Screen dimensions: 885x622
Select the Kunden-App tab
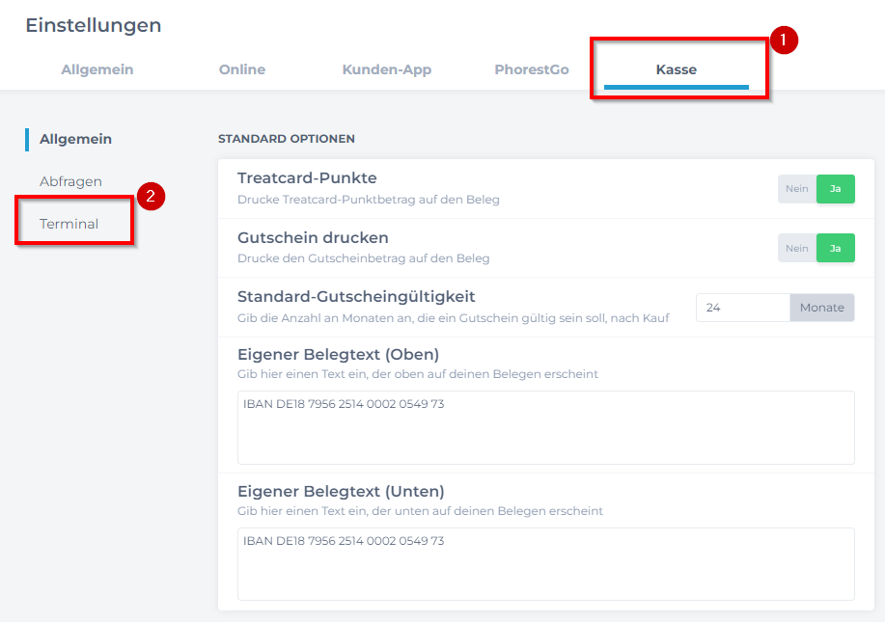coord(387,69)
